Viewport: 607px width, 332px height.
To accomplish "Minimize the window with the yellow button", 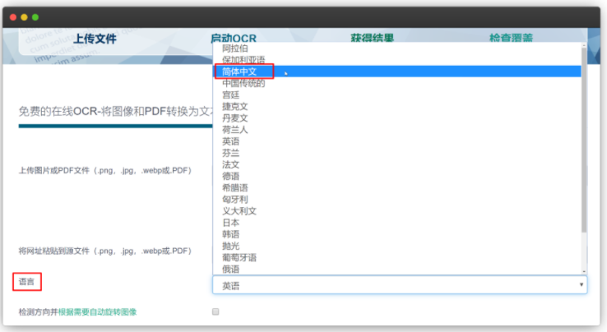I will [24, 17].
